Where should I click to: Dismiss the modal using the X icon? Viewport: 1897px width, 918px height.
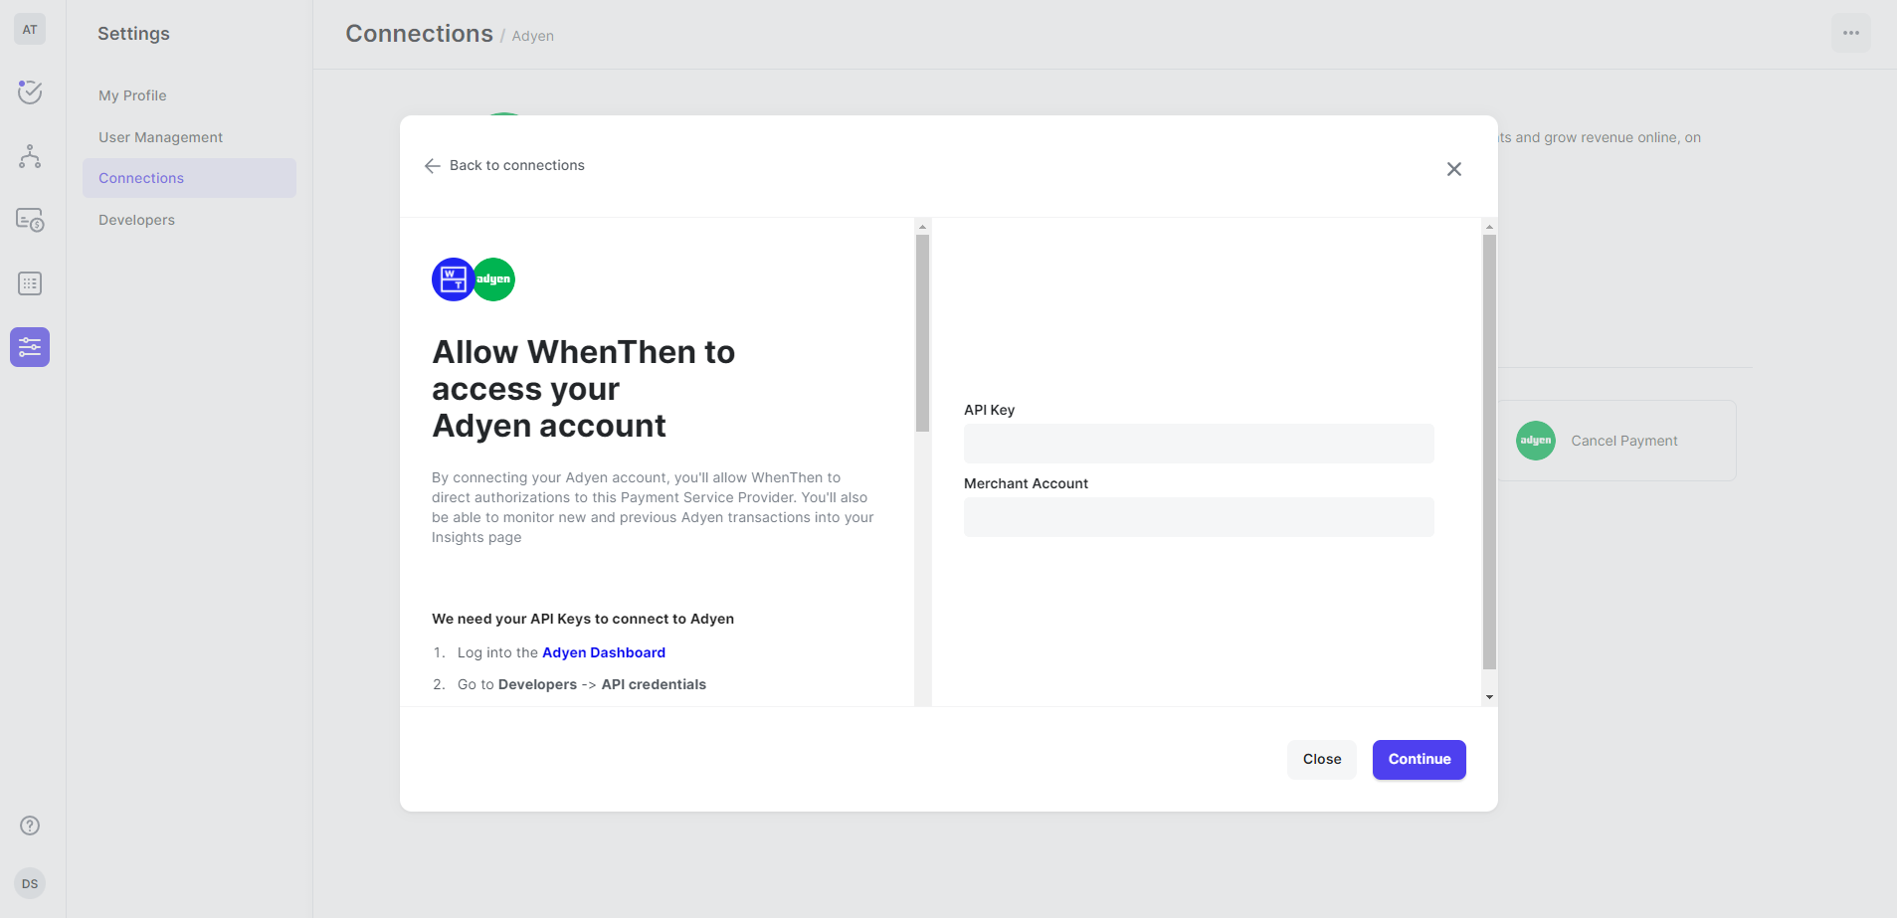pyautogui.click(x=1454, y=169)
